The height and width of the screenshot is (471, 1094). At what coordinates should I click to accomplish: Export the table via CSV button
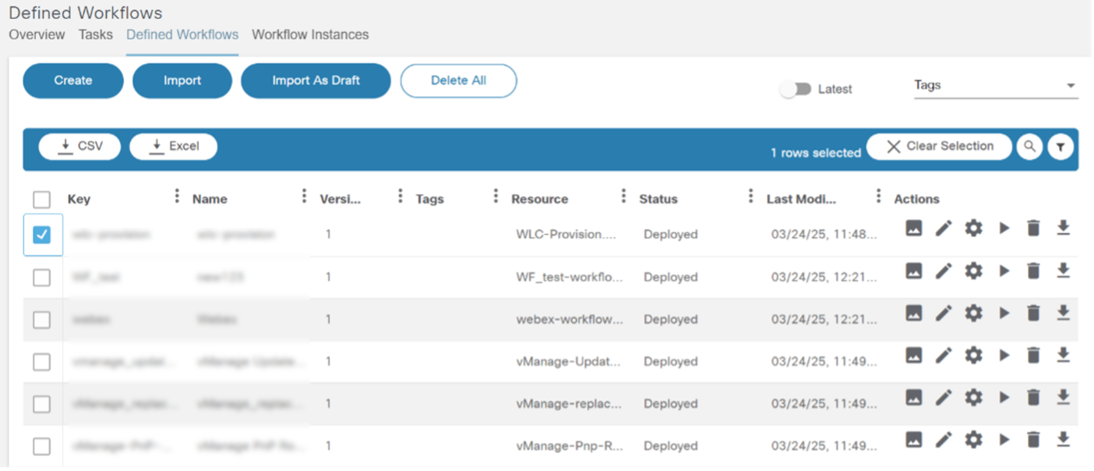[x=80, y=147]
